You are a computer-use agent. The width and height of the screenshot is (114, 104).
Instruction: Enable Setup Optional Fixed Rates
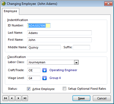coord(64,89)
